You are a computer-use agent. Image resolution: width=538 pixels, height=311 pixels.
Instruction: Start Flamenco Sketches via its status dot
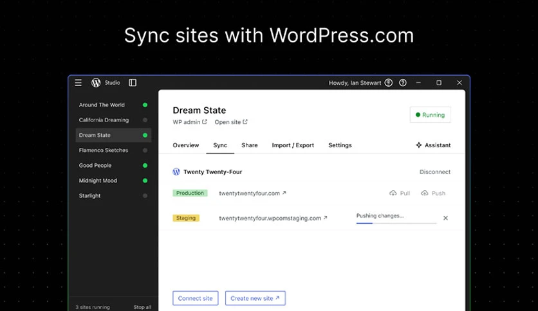pos(145,150)
